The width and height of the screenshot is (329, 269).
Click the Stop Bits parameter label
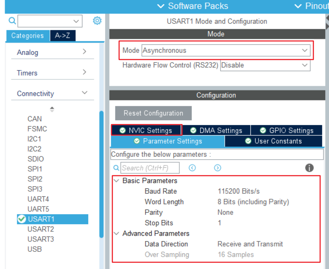[159, 223]
